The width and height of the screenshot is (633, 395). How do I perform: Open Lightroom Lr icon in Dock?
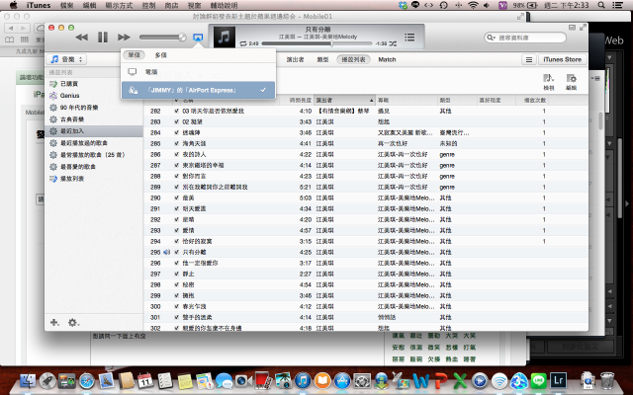pyautogui.click(x=559, y=381)
